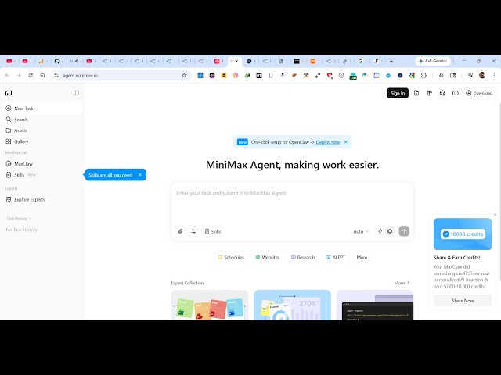This screenshot has height=375, width=501.
Task: Open More in Expert Collection
Action: tap(402, 283)
